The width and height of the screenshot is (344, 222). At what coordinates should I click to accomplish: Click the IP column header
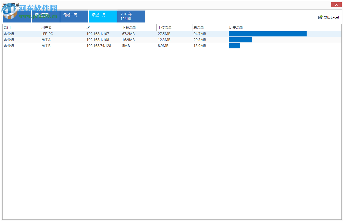pyautogui.click(x=103, y=28)
